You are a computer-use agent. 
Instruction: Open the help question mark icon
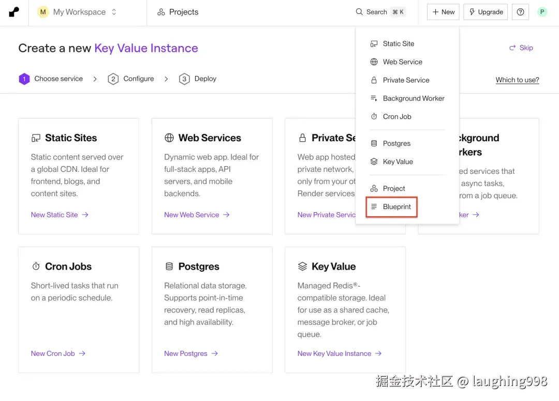click(x=520, y=12)
